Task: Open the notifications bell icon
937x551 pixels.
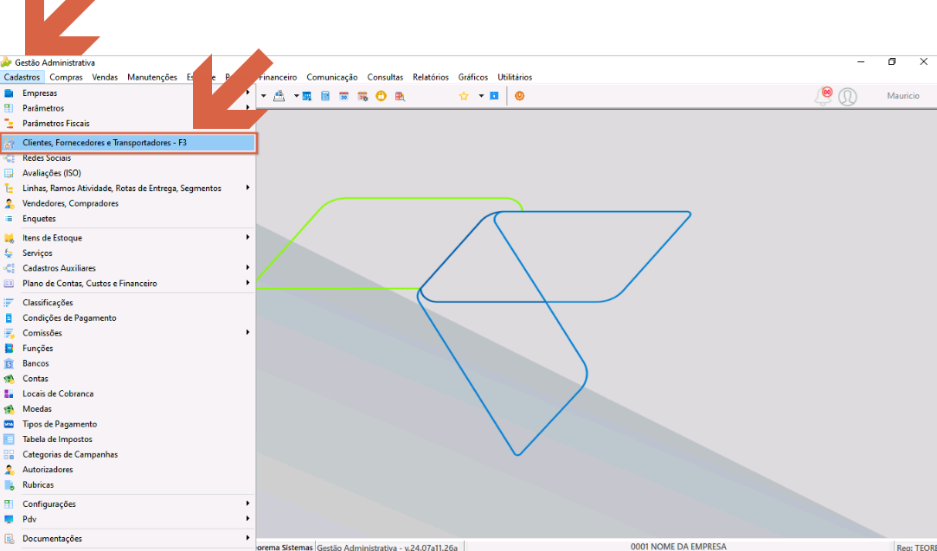Action: [824, 96]
